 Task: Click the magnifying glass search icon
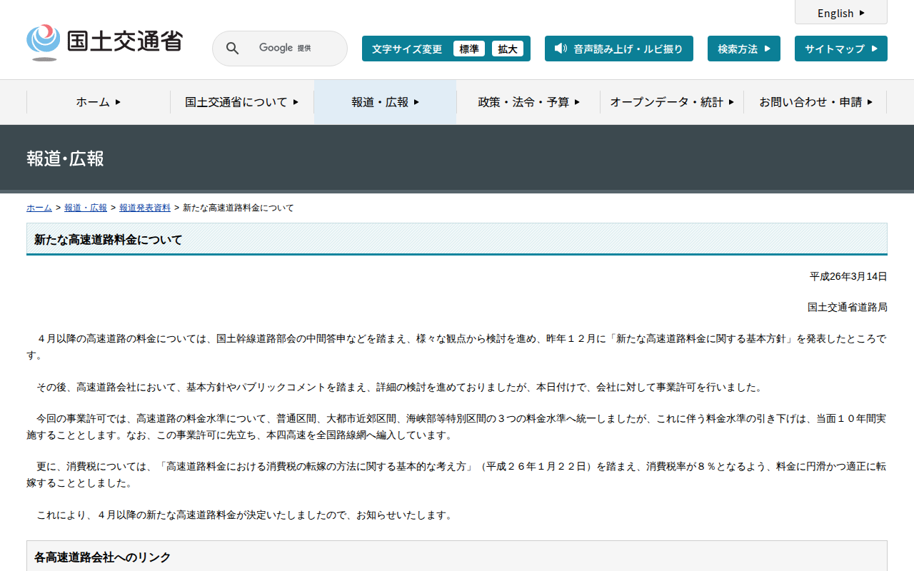coord(232,49)
